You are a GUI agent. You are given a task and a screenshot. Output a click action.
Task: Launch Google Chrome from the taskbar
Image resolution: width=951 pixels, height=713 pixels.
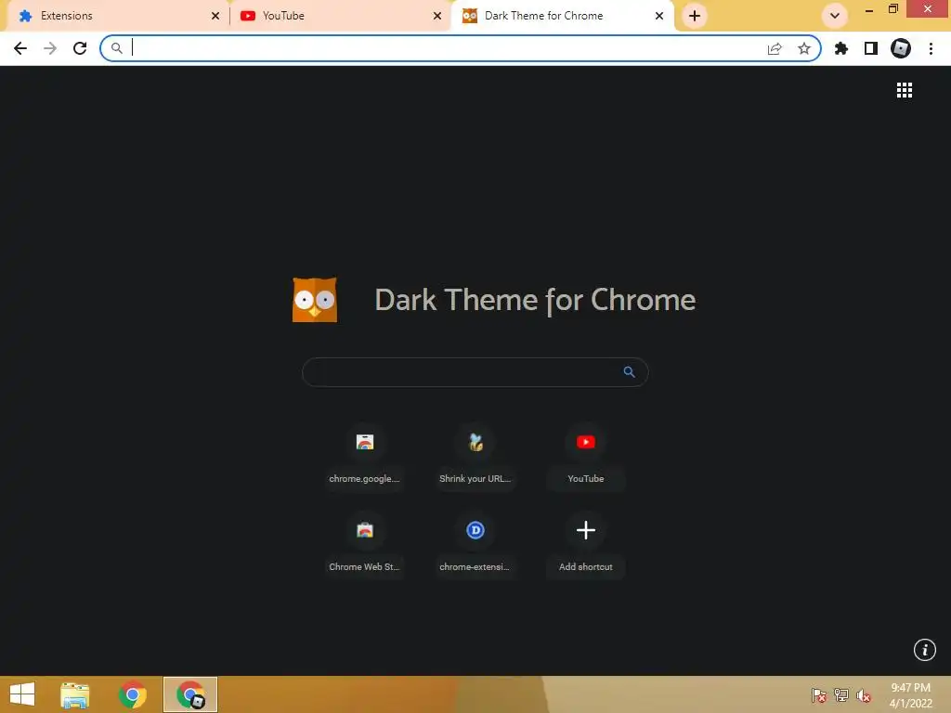point(132,694)
